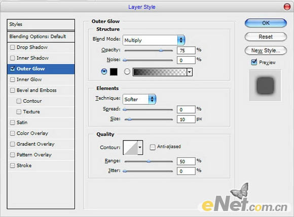Select the gradient radio button
This screenshot has width=294, height=217.
[x=127, y=72]
